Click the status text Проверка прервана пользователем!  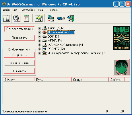[26, 111]
